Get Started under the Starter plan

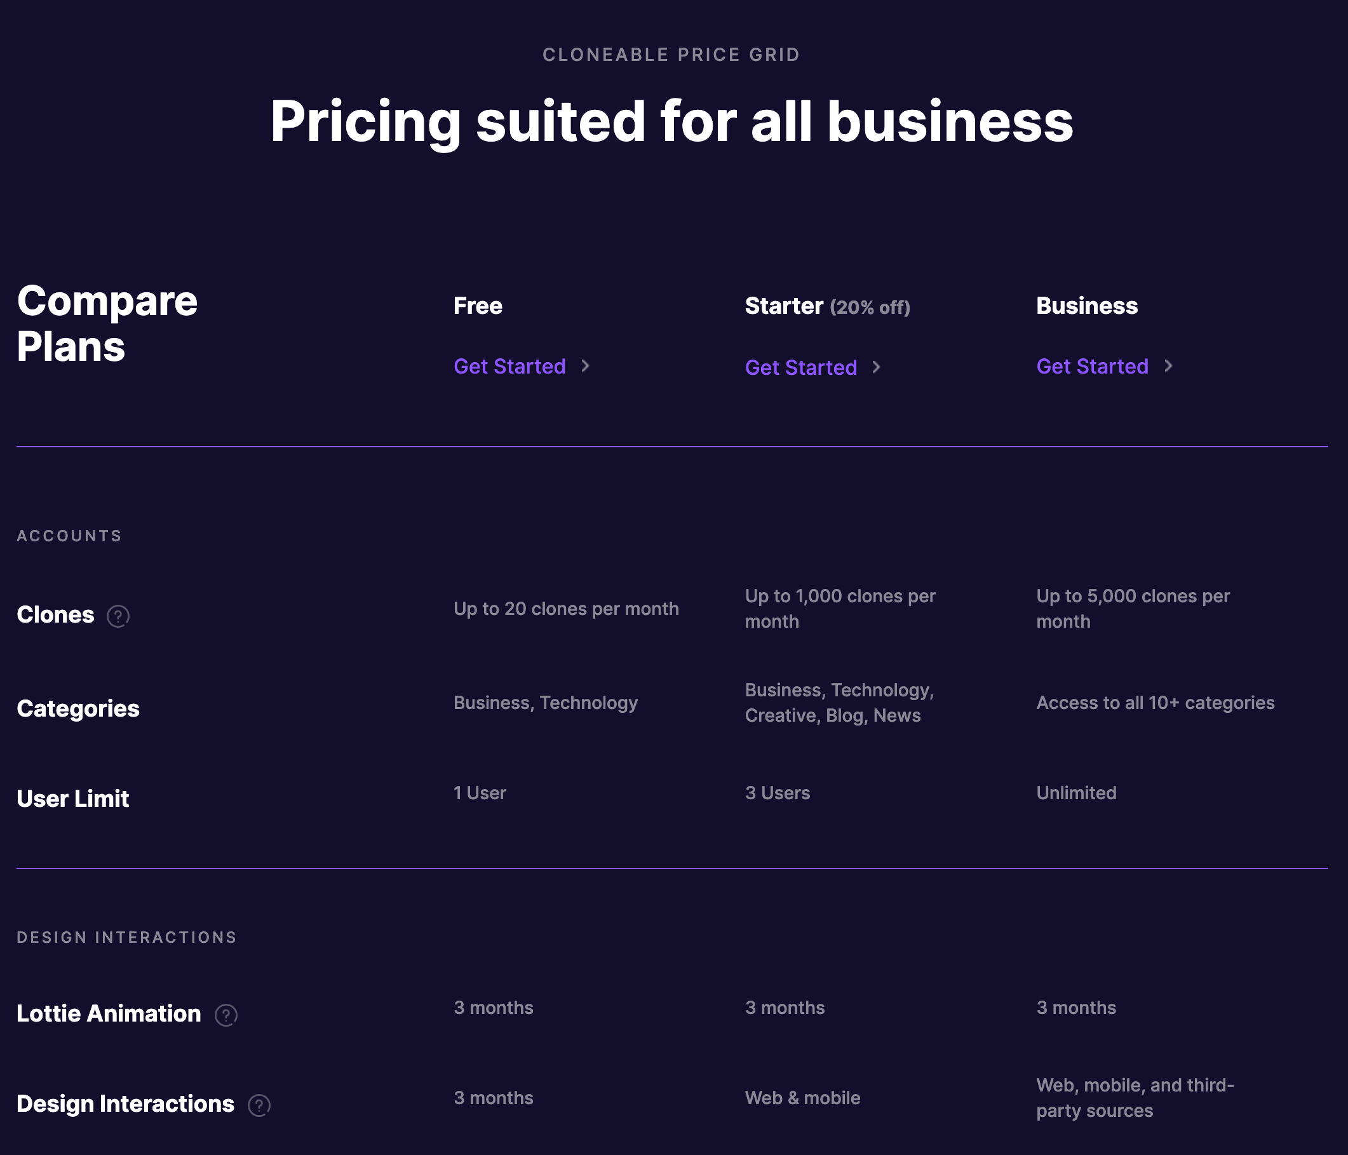pyautogui.click(x=800, y=368)
